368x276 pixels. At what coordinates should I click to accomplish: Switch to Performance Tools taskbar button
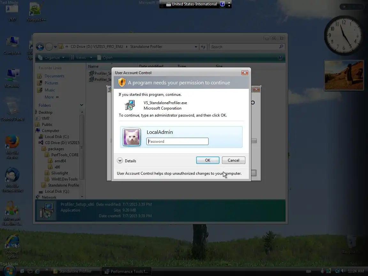127,271
